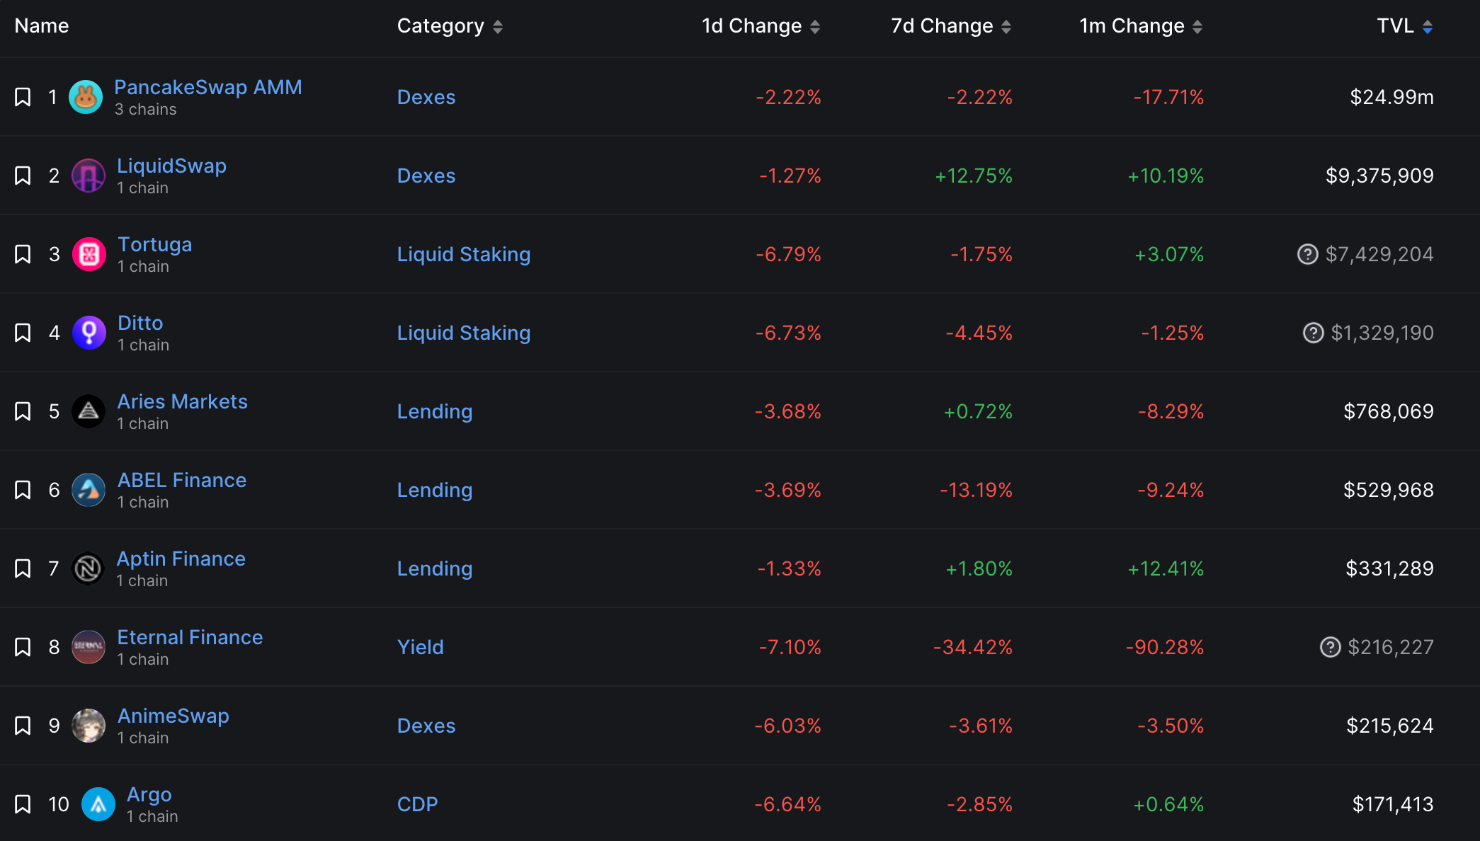Click the PancakeSwap AMM bunny logo
Viewport: 1480px width, 841px height.
click(86, 97)
